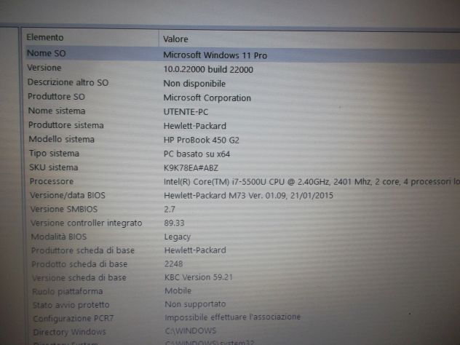Screen dimensions: 460x345
Task: Select value HP ProBook 450 G2
Action: tap(201, 140)
